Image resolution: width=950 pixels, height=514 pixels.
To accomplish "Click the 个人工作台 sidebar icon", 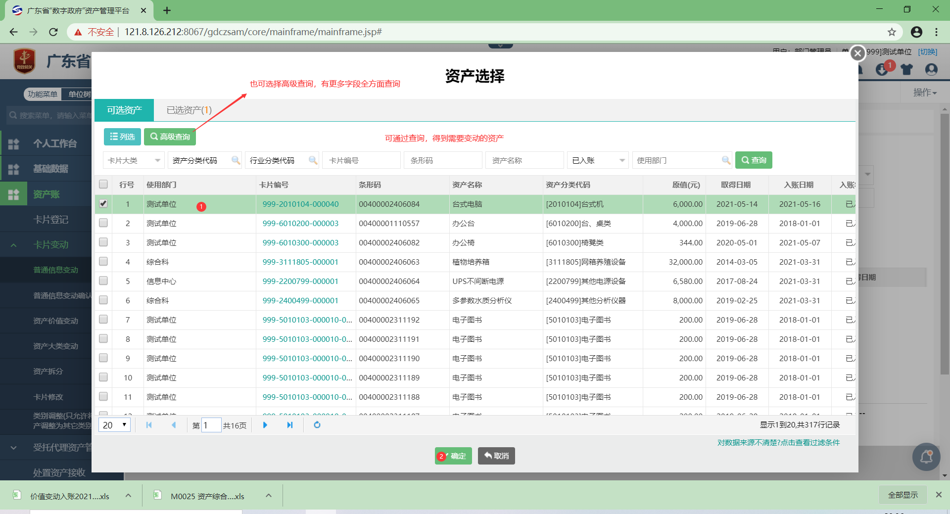I will (x=14, y=144).
